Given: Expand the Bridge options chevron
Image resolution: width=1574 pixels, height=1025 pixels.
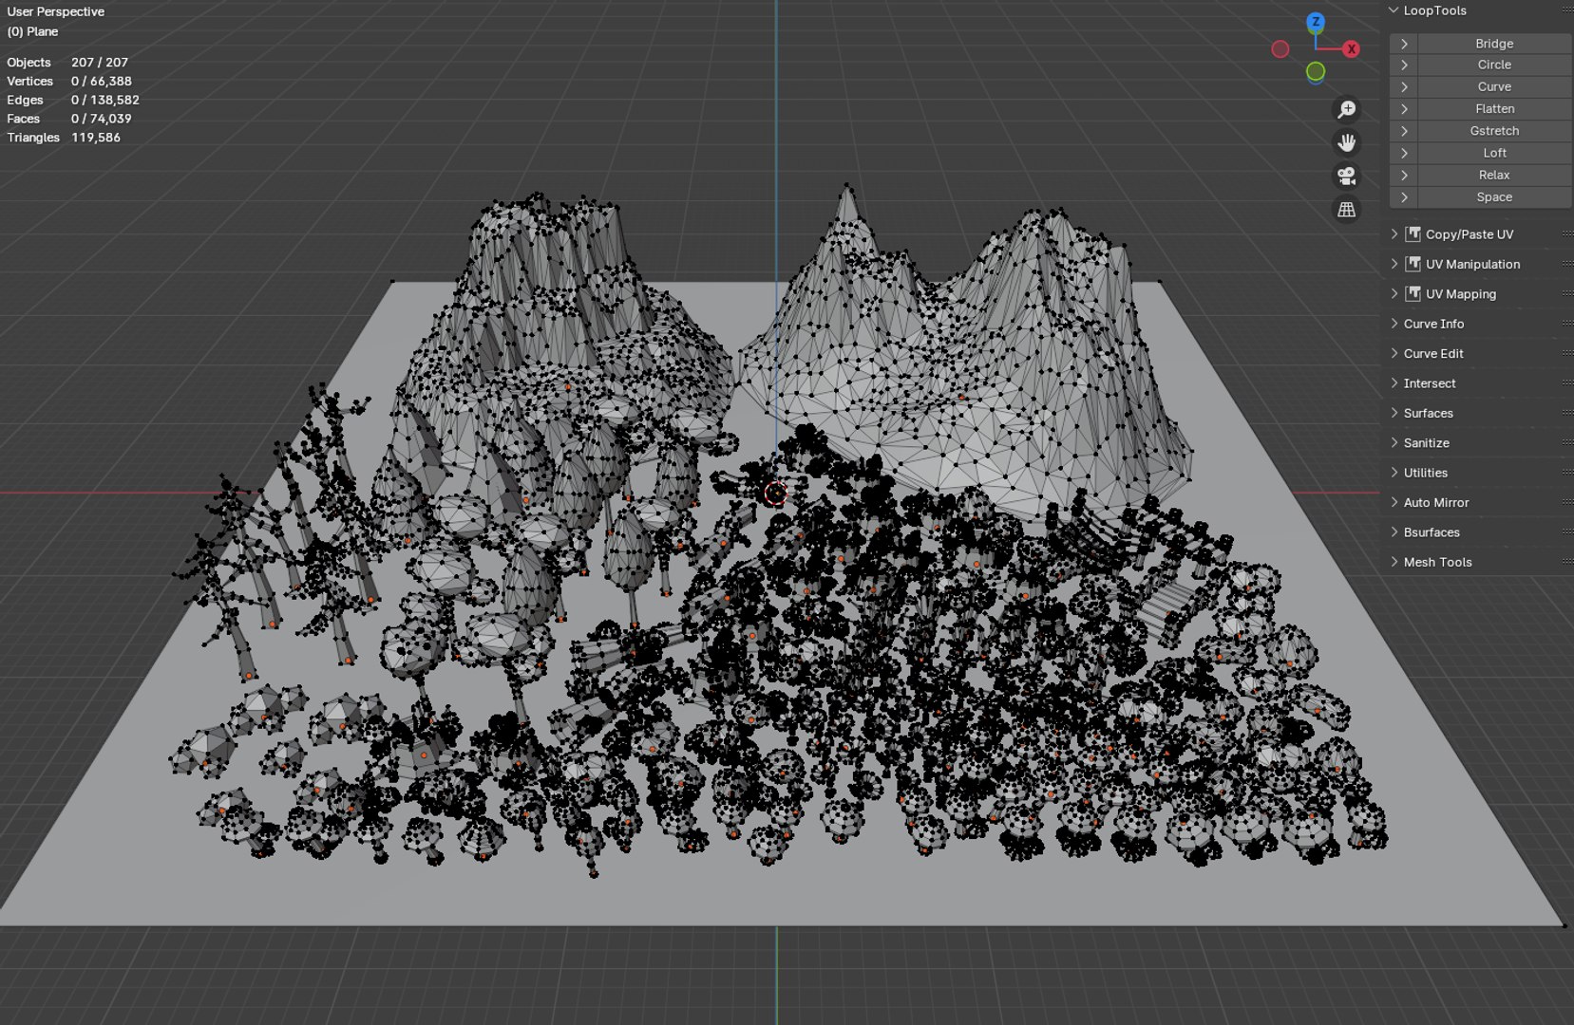Looking at the screenshot, I should click(x=1404, y=44).
